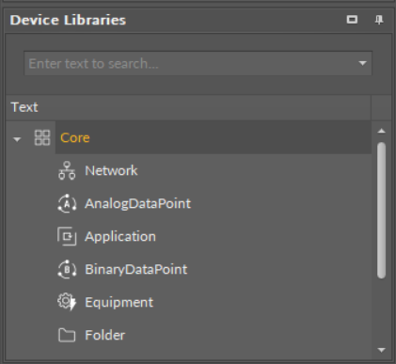The height and width of the screenshot is (364, 396).
Task: Click the AnalogDataPoint icon
Action: click(67, 203)
